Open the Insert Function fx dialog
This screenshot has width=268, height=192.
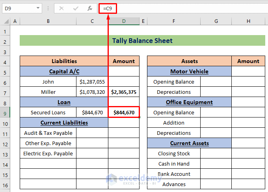pos(90,8)
